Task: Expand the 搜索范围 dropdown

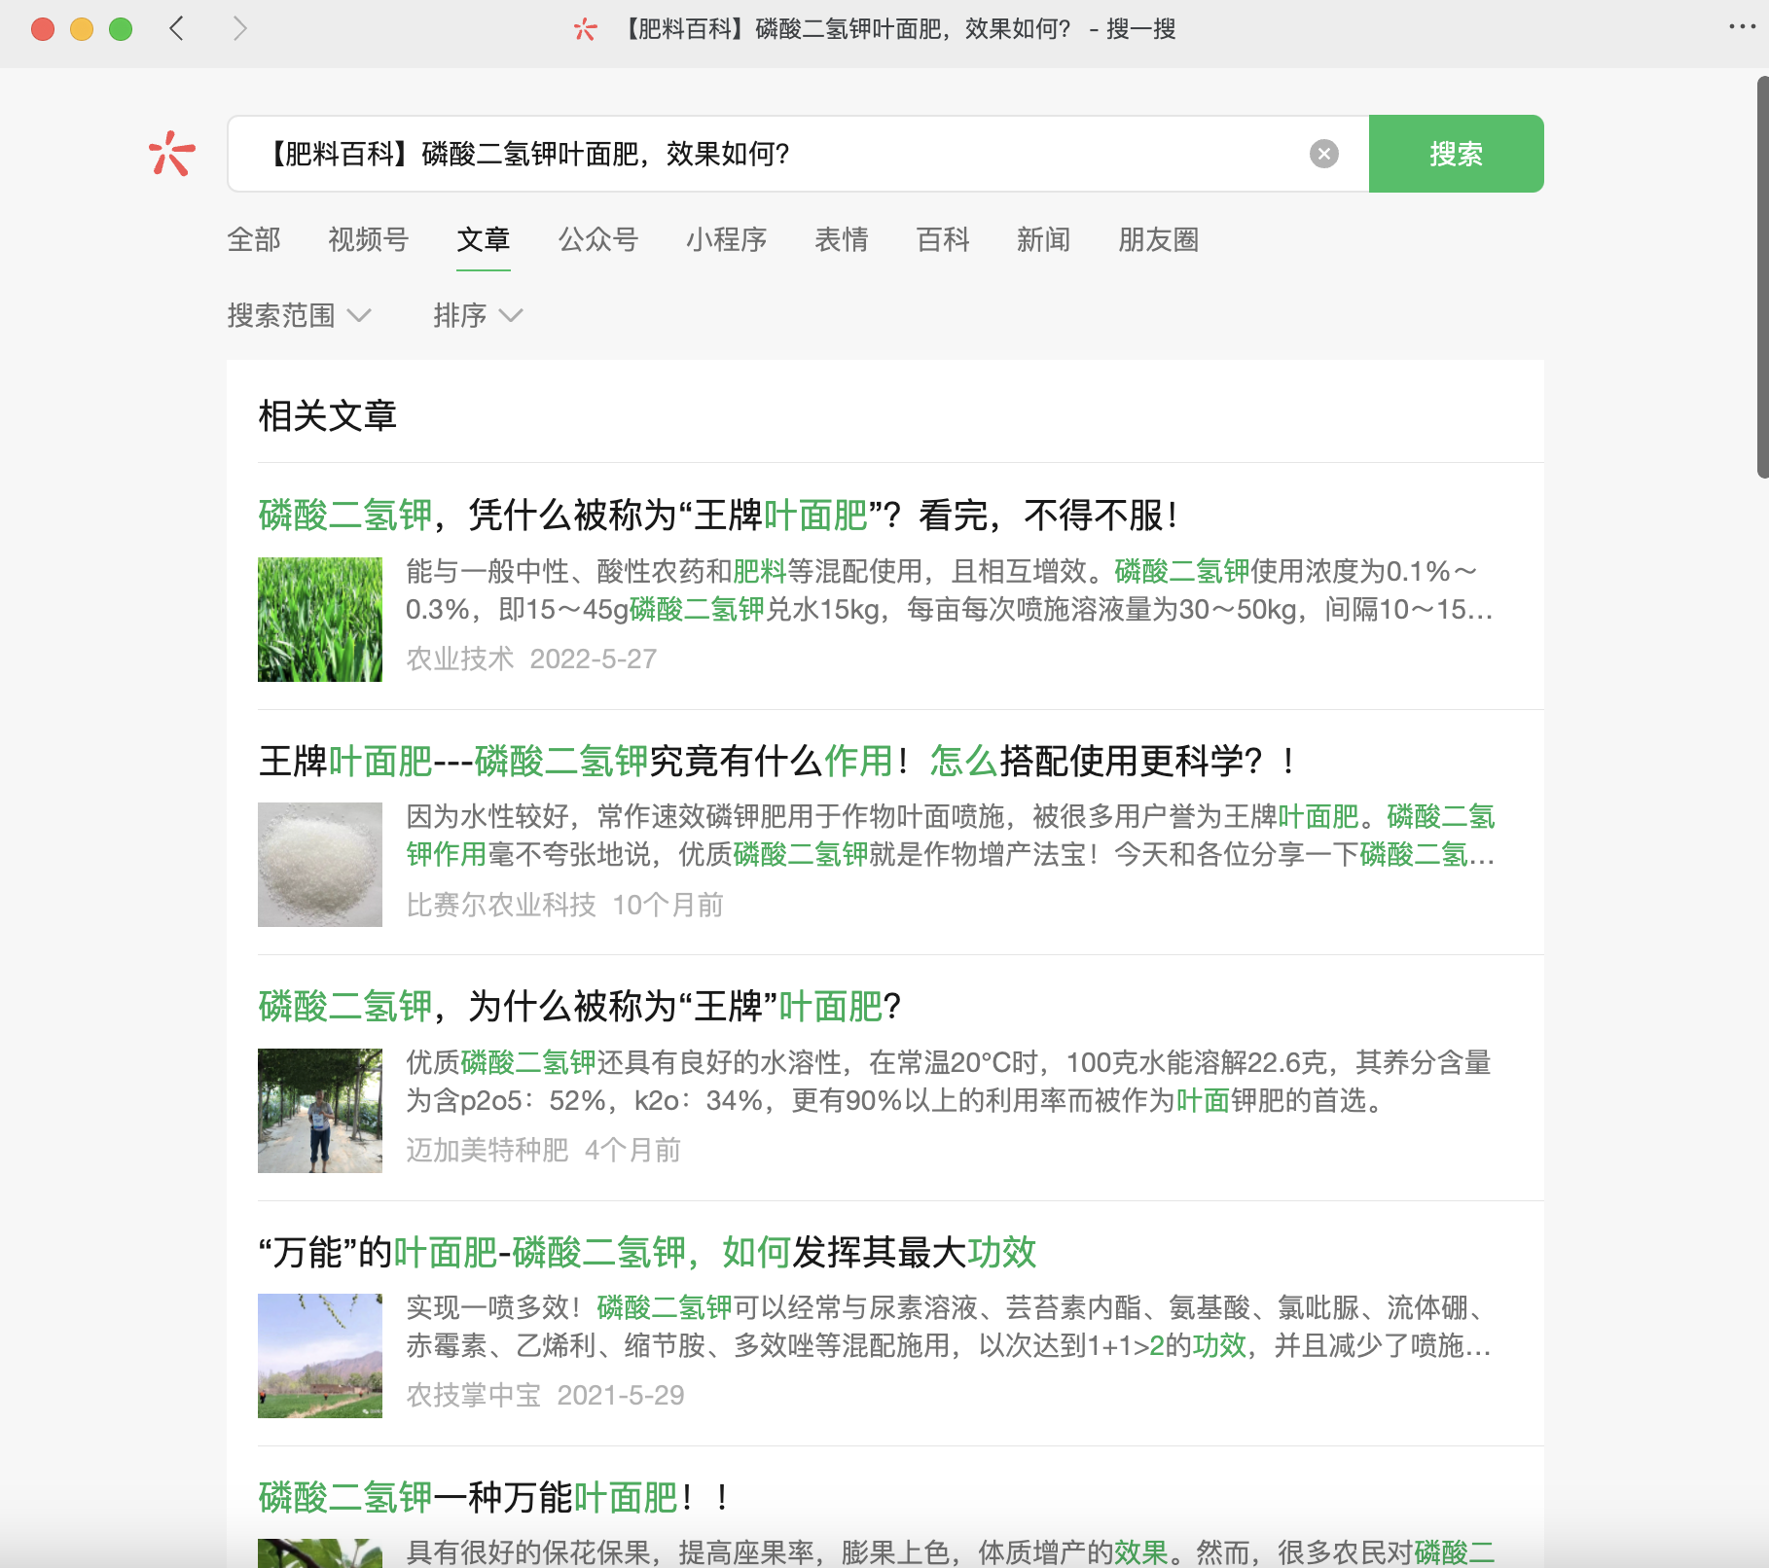Action: click(x=299, y=315)
